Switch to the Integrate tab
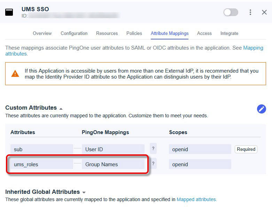This screenshot has height=213, width=272. (x=229, y=34)
